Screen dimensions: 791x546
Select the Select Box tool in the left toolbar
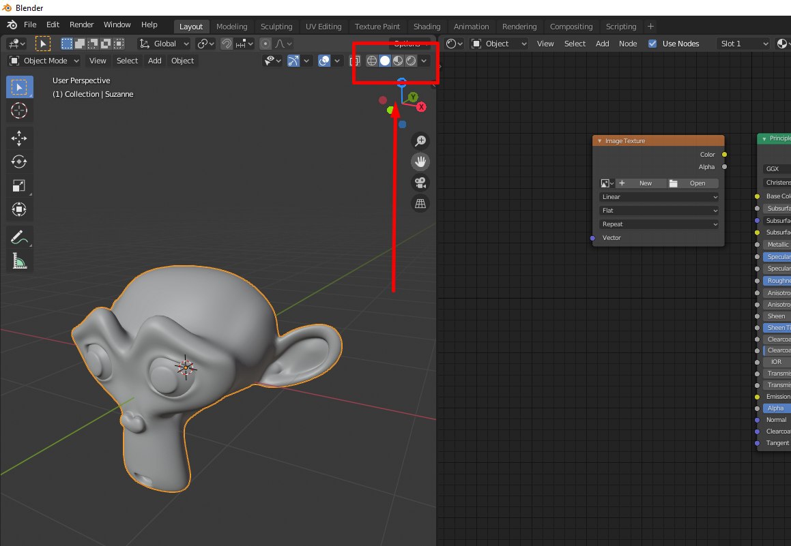pyautogui.click(x=19, y=87)
